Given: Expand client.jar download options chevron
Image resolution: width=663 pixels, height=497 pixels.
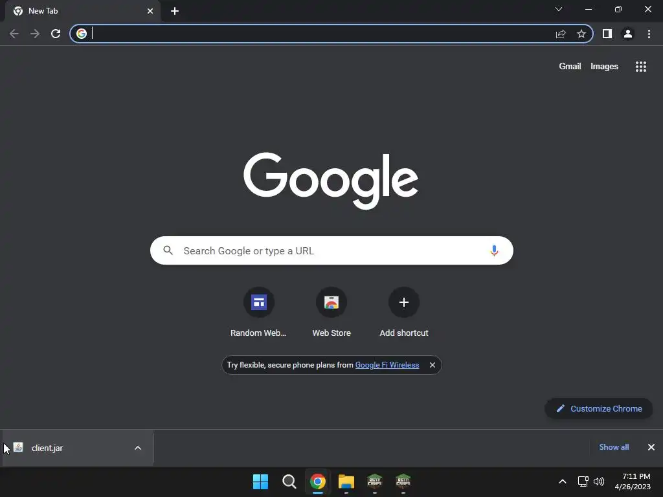Looking at the screenshot, I should pyautogui.click(x=138, y=448).
